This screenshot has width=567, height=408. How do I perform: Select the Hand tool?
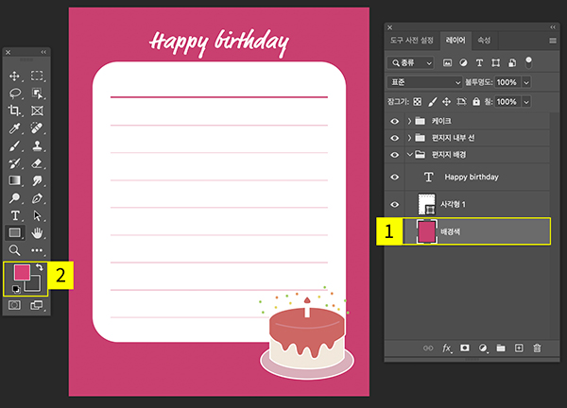pyautogui.click(x=37, y=232)
